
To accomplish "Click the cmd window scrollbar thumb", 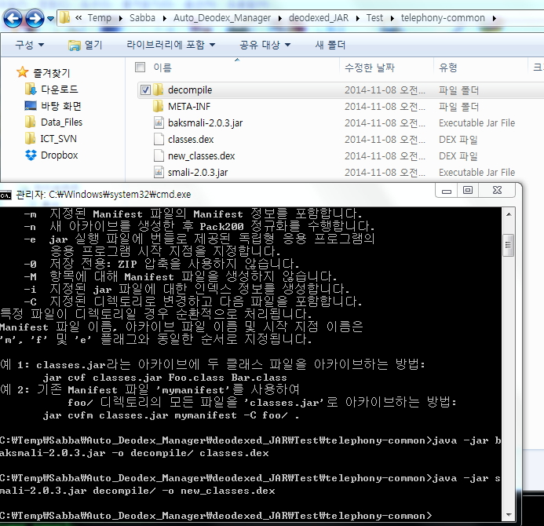I will point(509,245).
